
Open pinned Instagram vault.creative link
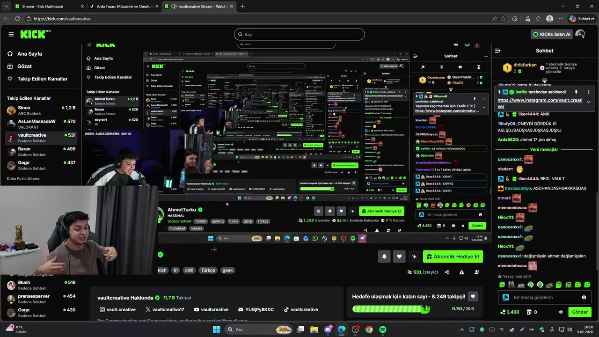tap(540, 103)
